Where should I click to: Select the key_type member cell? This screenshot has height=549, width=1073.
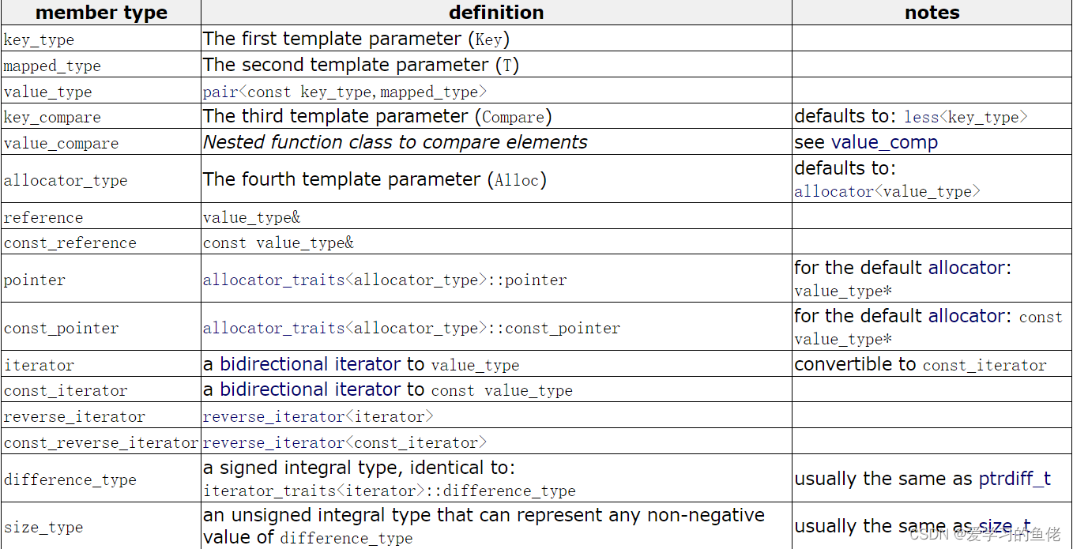39,39
